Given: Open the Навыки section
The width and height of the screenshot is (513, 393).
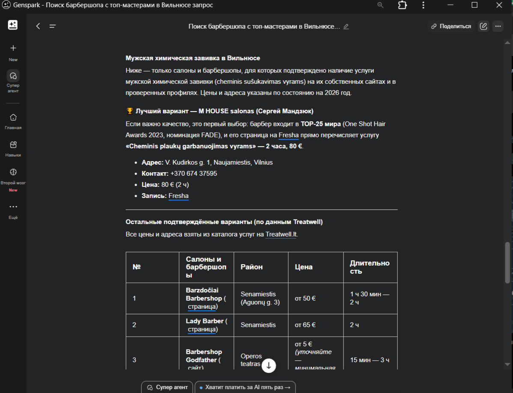Looking at the screenshot, I should click(13, 149).
